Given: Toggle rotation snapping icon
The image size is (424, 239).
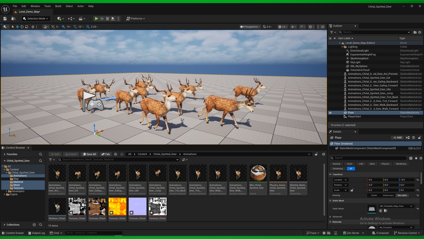Looking at the screenshot, I should click(x=76, y=27).
